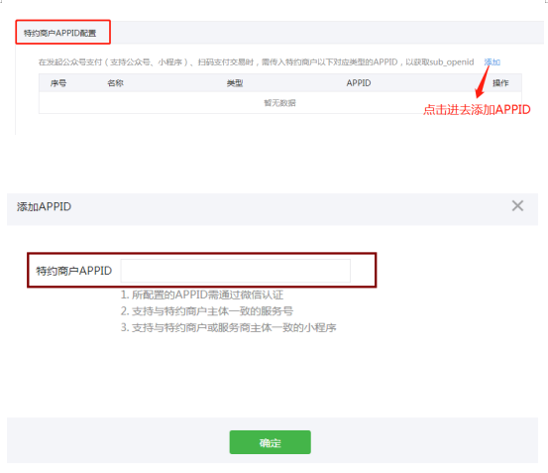
Task: Click the gray footer bar beside 确定
Action: (x=419, y=440)
